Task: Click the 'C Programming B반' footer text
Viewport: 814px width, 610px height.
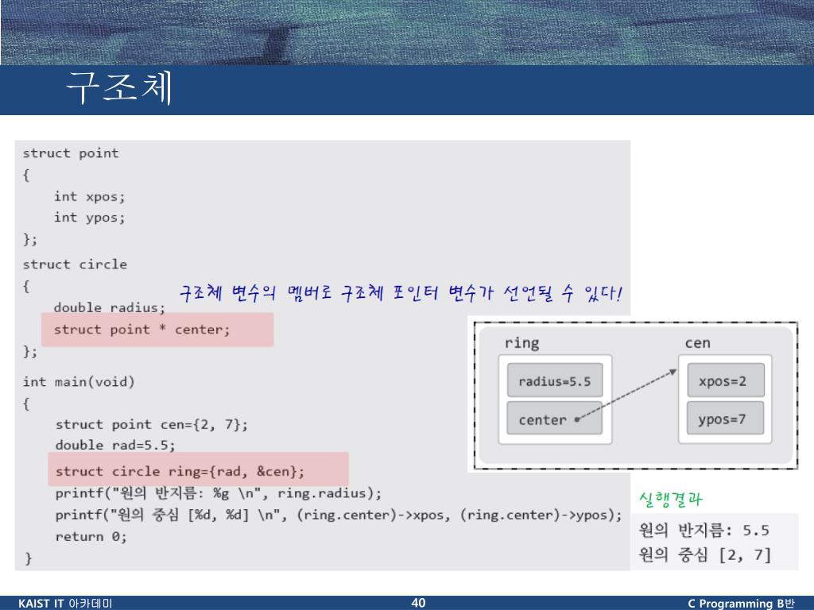Action: click(742, 604)
